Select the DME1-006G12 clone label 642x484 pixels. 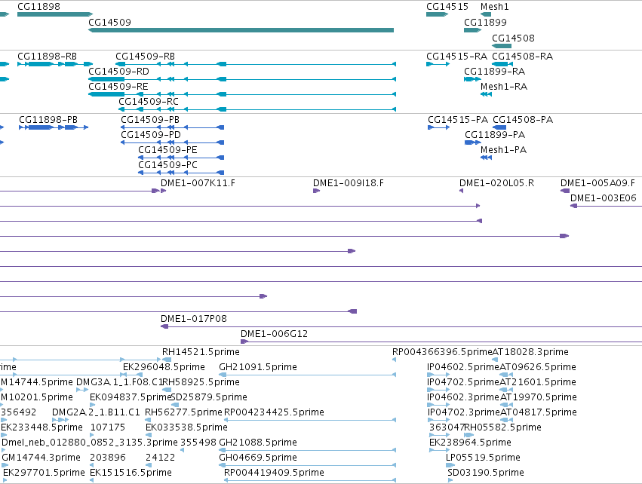coord(274,333)
